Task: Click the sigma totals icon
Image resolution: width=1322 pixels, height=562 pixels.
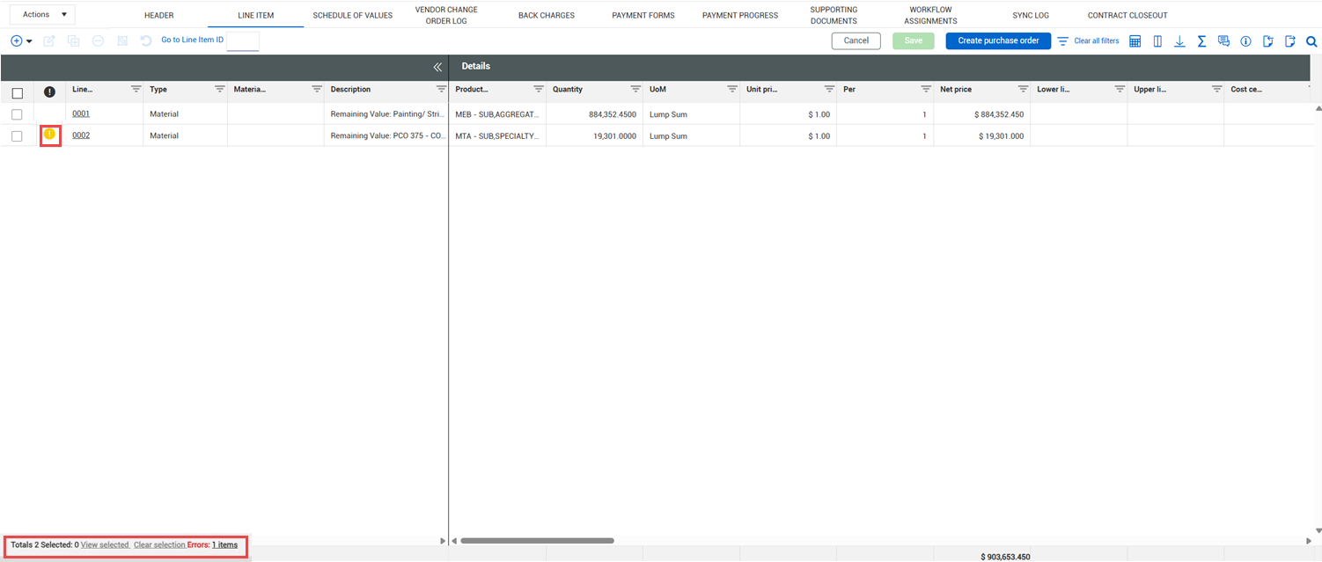Action: (1201, 41)
